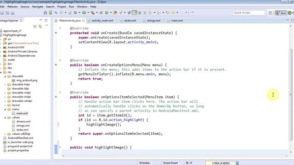Click the Run Last Tool external tools icon
This screenshot has height=165, width=294.
93,13
